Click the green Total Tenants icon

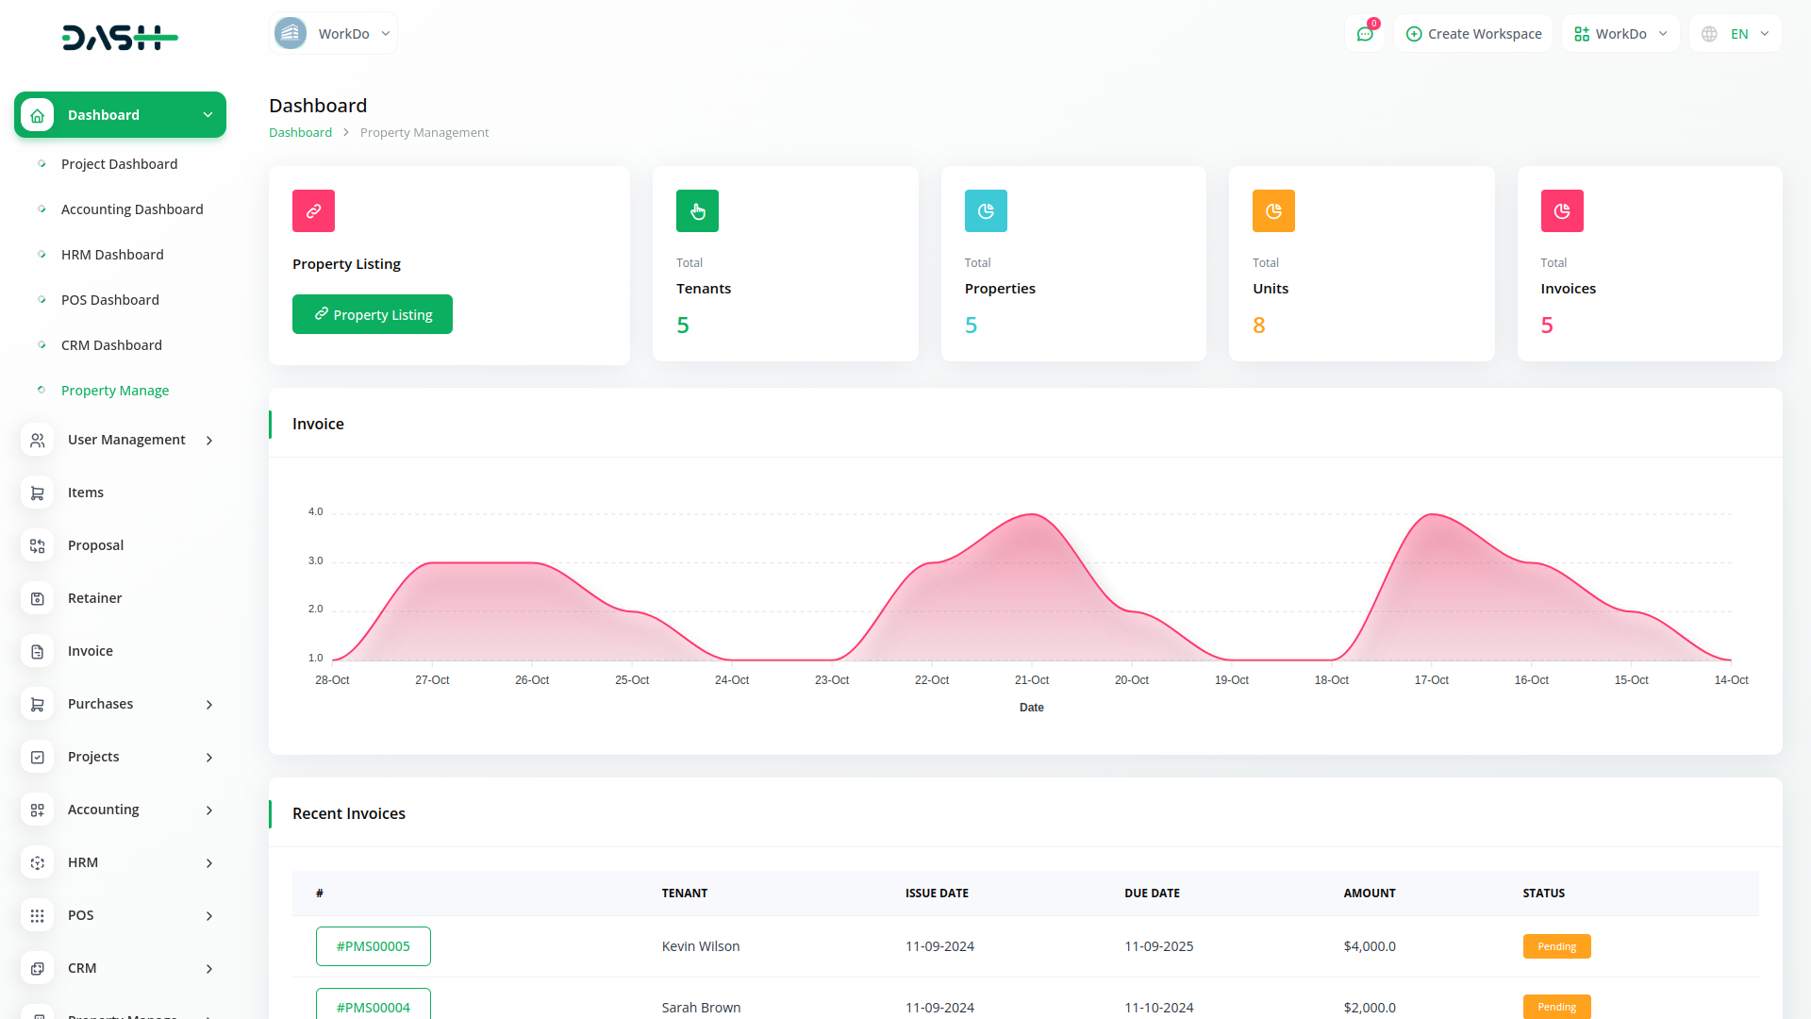coord(697,210)
